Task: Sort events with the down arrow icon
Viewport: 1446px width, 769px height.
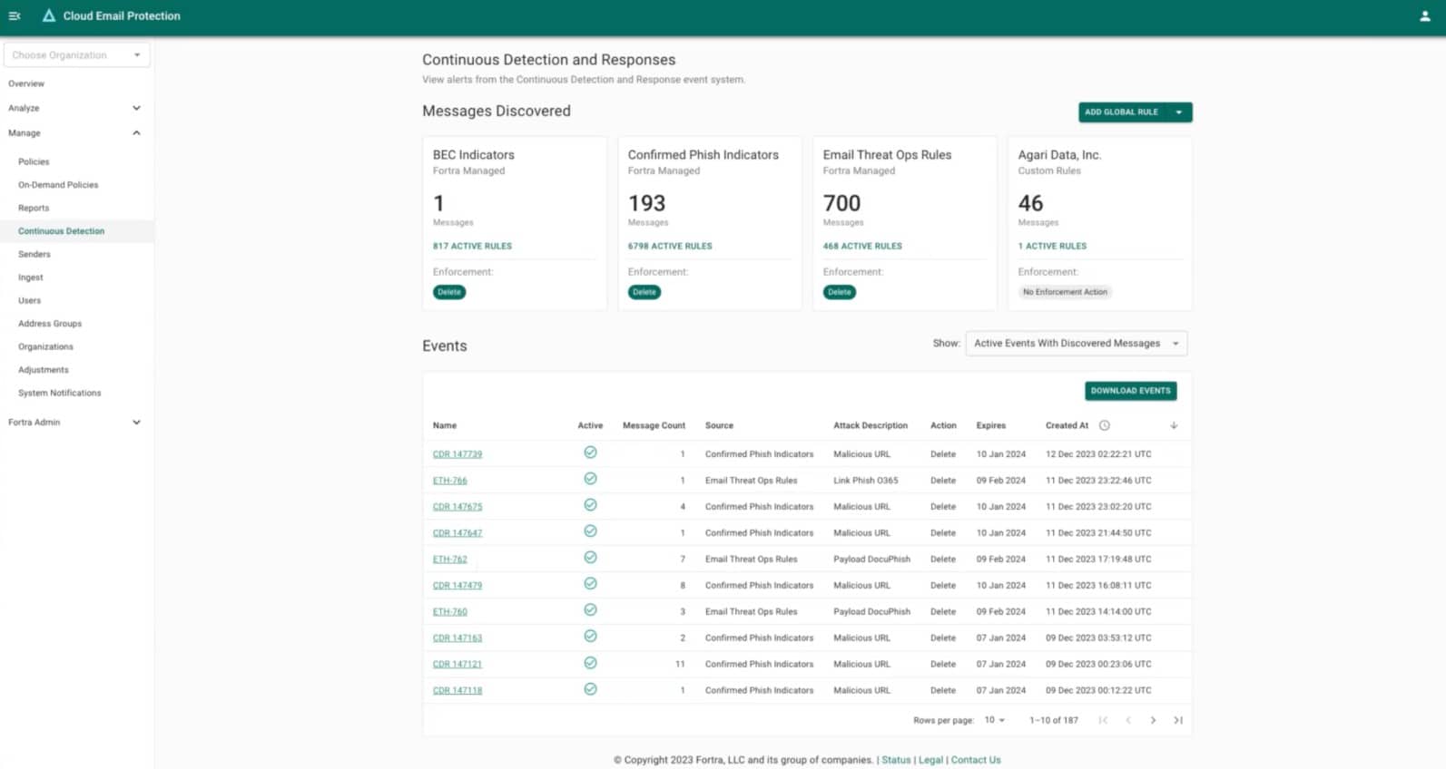Action: [x=1174, y=425]
